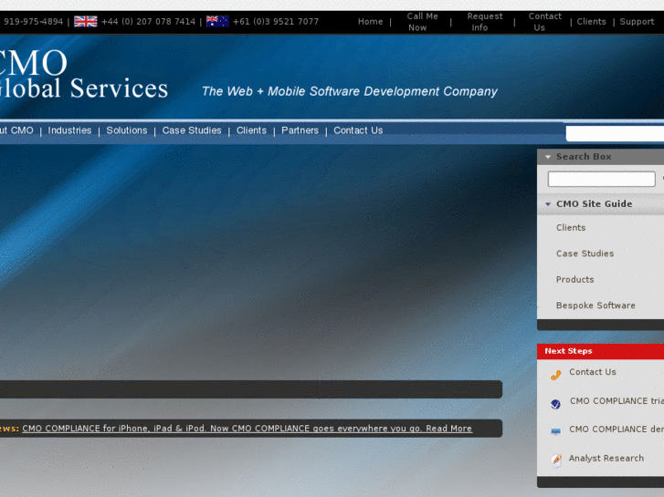The width and height of the screenshot is (664, 497).
Task: Click the phone icon beside Contact Us
Action: click(555, 375)
